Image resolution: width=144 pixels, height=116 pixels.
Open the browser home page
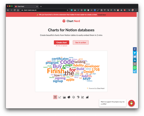18,10
